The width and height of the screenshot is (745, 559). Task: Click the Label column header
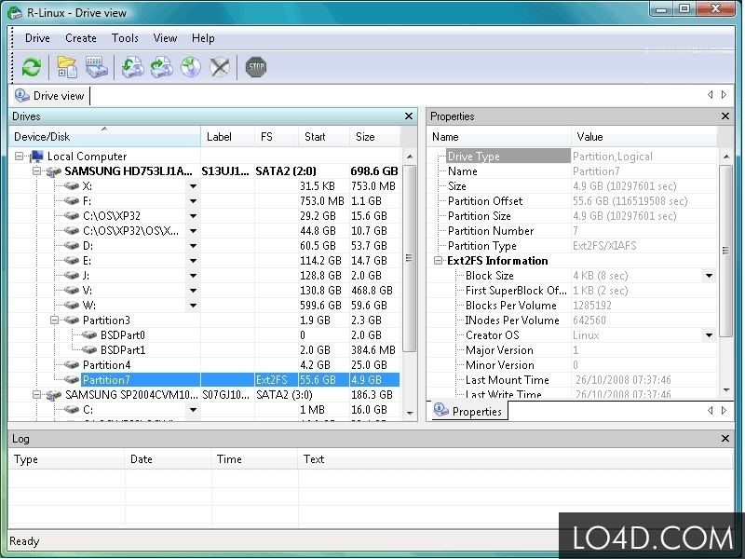click(227, 137)
